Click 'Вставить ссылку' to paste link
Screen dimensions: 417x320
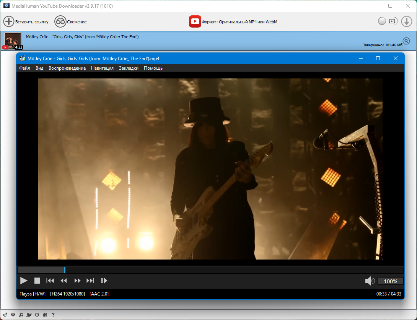point(26,22)
